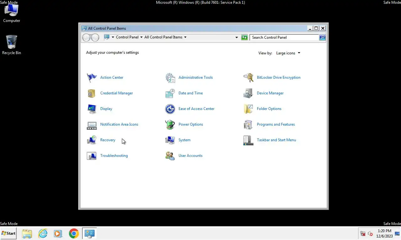The image size is (401, 240).
Task: Expand the All Control Panel Items breadcrumb arrow
Action: [x=185, y=37]
